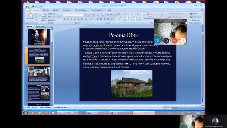The height and width of the screenshot is (128, 227).
Task: Increase font size with grow-font icon
Action: [x=86, y=15]
